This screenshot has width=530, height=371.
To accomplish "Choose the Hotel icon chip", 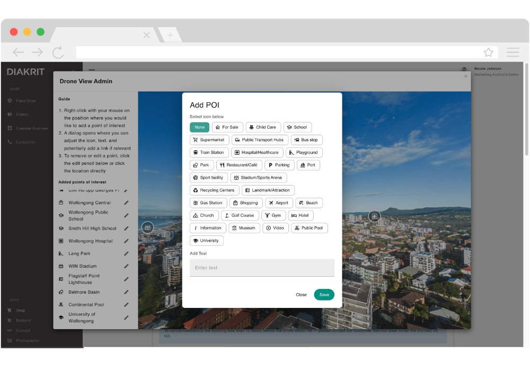I will (301, 216).
